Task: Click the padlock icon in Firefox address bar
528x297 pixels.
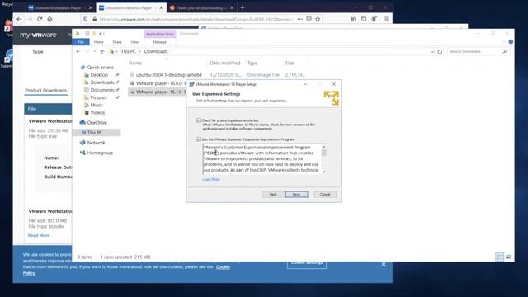Action: 95,20
